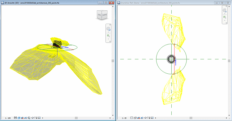The width and height of the screenshot is (232, 121).
Task: Click down arrow of Grundriss vertical scrollbar
Action: tap(229, 115)
